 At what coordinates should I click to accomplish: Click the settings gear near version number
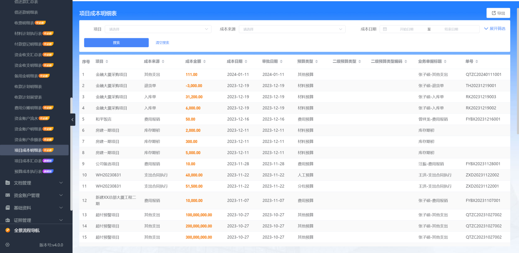click(7, 245)
